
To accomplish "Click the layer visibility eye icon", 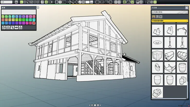I will pyautogui.click(x=16, y=28).
